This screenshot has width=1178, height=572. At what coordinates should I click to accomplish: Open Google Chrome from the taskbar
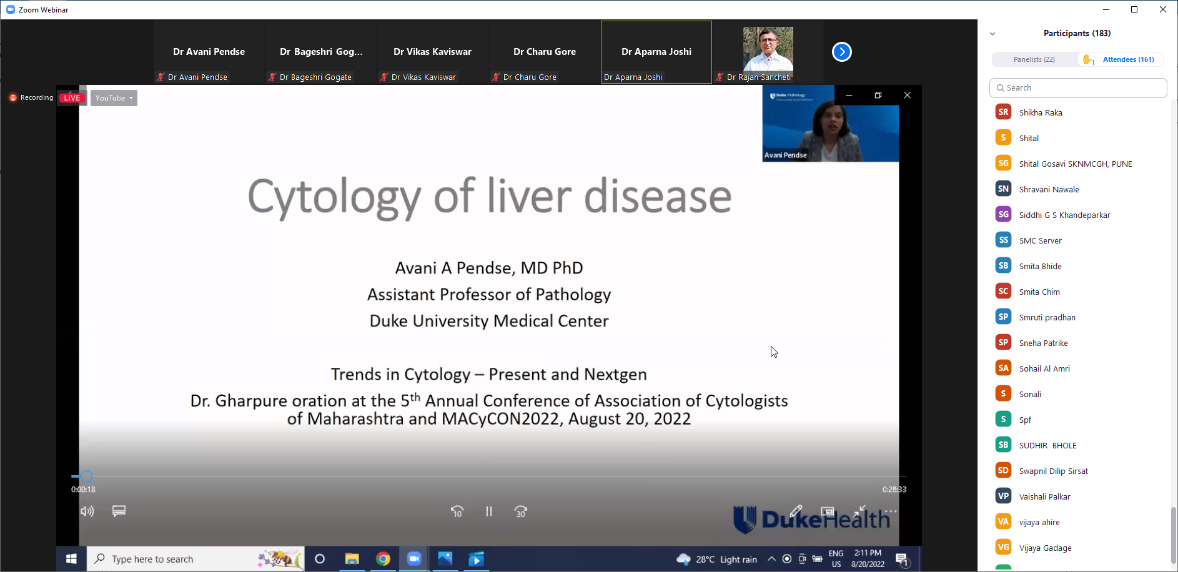384,559
